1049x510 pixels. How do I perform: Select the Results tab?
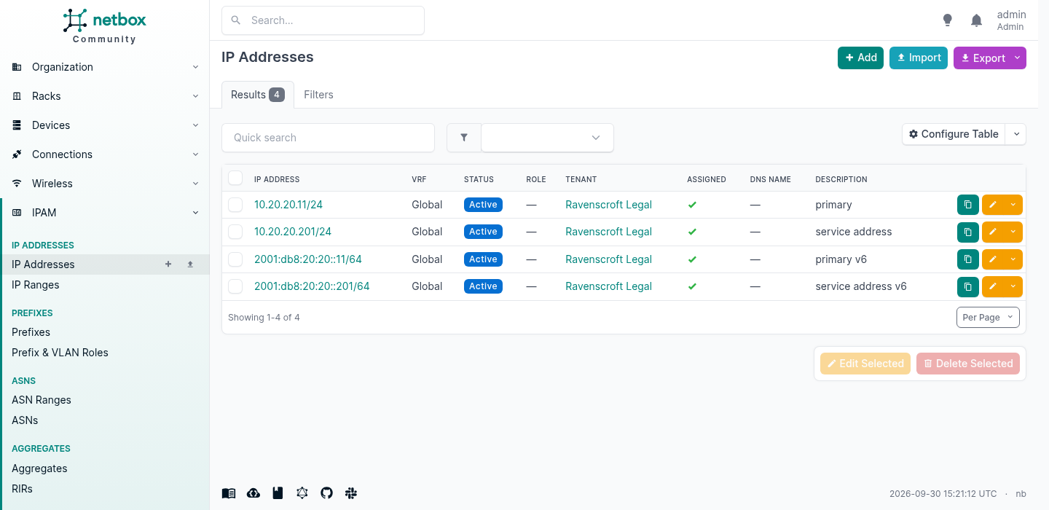tap(258, 95)
